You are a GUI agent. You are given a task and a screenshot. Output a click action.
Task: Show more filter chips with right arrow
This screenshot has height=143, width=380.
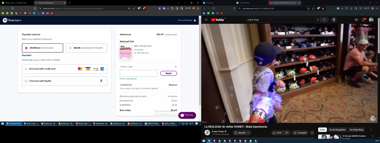click(371, 130)
